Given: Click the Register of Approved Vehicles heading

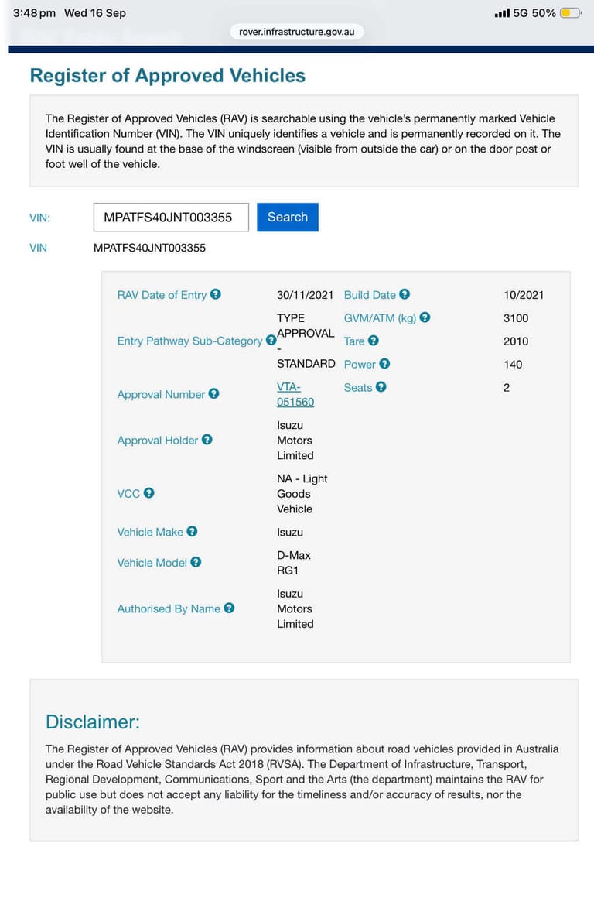Looking at the screenshot, I should point(167,76).
